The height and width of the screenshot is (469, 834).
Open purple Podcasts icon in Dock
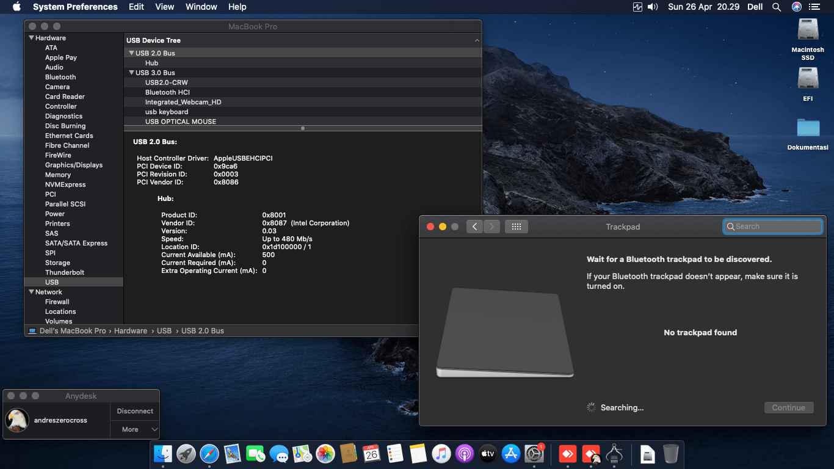pos(465,453)
